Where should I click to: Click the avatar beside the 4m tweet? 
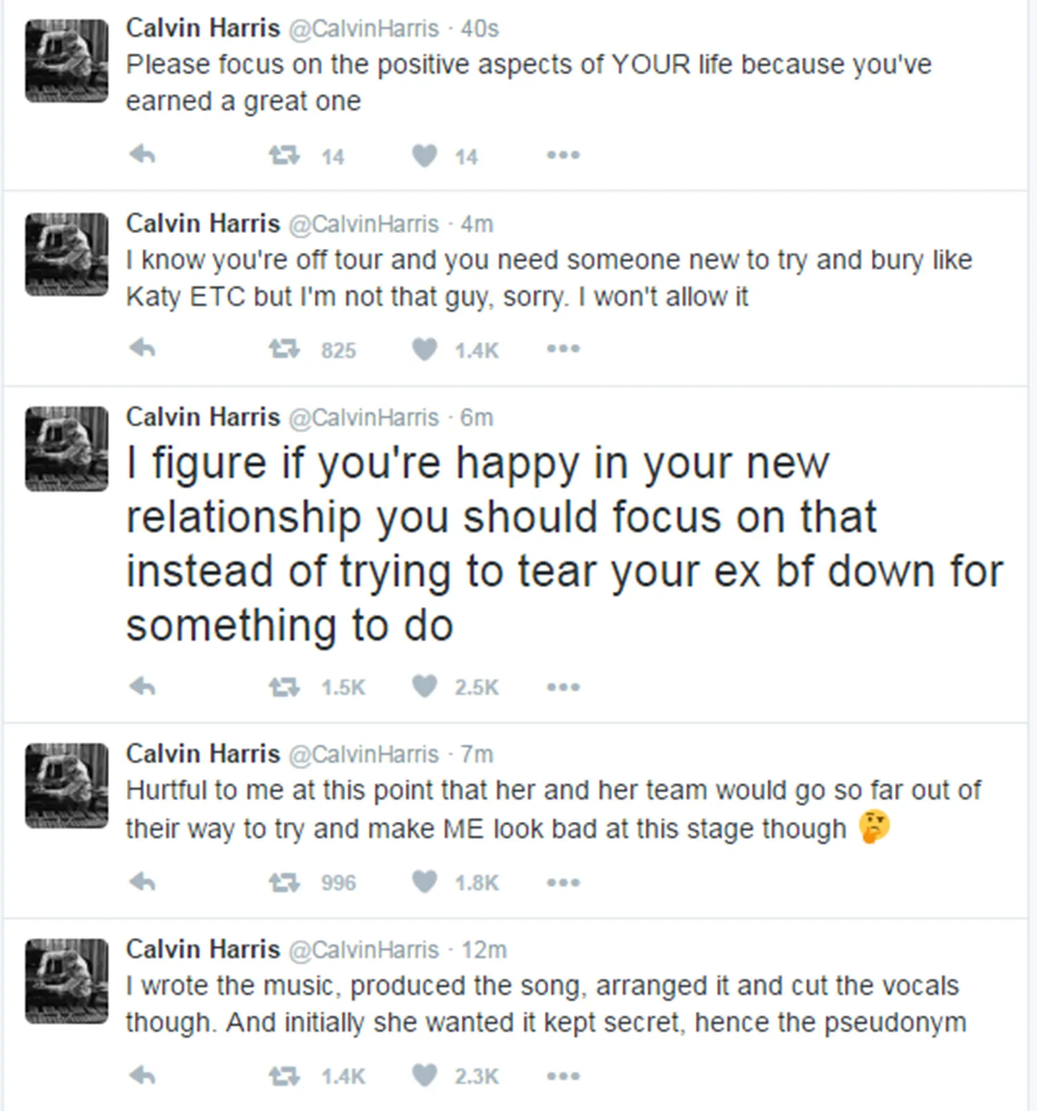pos(67,255)
